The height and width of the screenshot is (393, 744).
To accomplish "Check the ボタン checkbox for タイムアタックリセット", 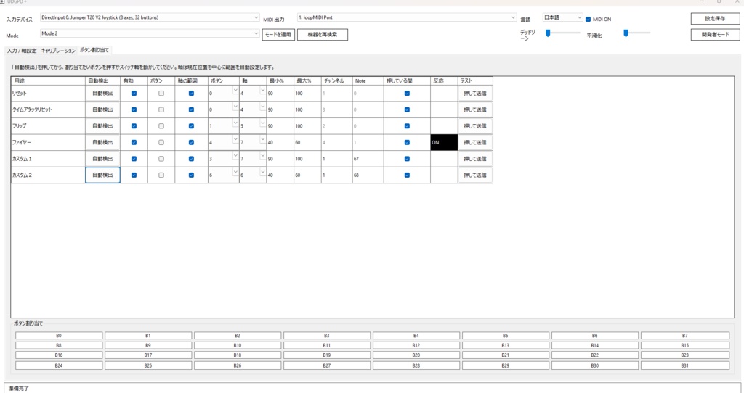I will coord(161,109).
